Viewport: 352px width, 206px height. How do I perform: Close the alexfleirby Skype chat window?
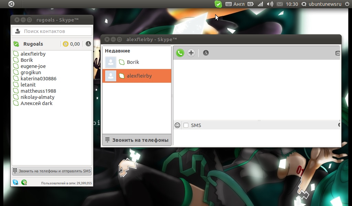(107, 39)
